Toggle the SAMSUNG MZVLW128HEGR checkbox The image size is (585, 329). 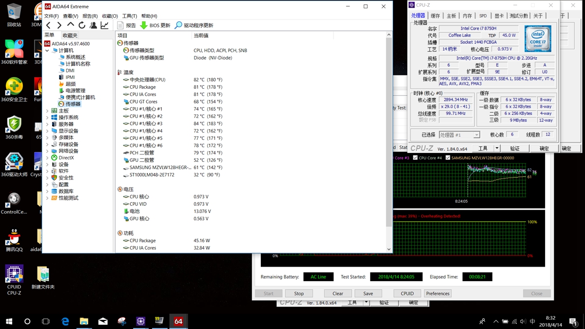click(x=448, y=158)
